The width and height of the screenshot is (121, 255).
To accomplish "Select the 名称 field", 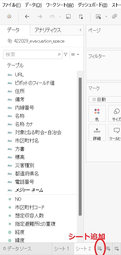I will 20,116.
